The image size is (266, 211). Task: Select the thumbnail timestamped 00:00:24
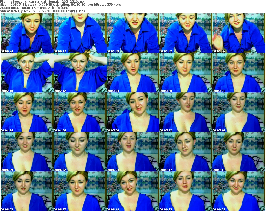click(27, 33)
